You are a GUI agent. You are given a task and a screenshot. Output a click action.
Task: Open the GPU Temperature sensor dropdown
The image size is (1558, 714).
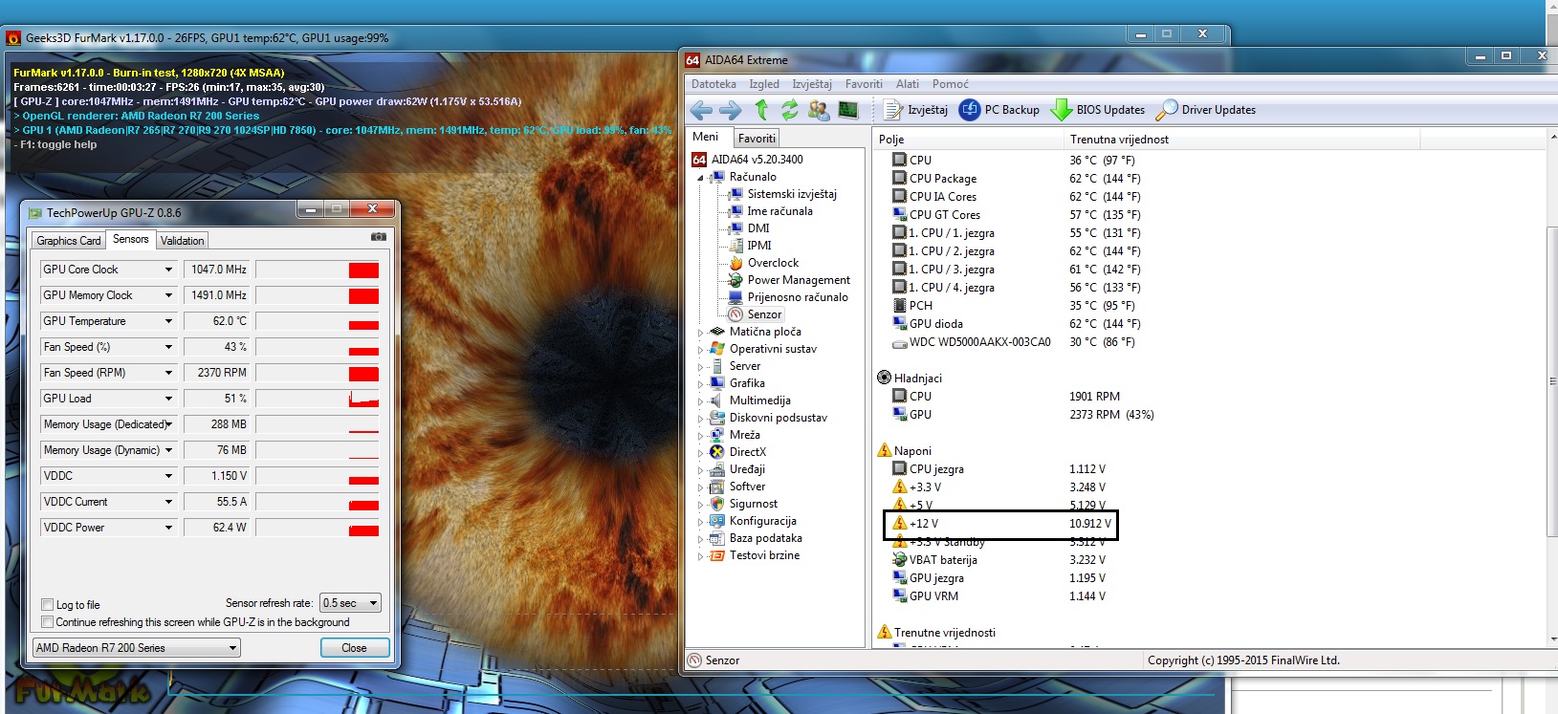point(168,321)
